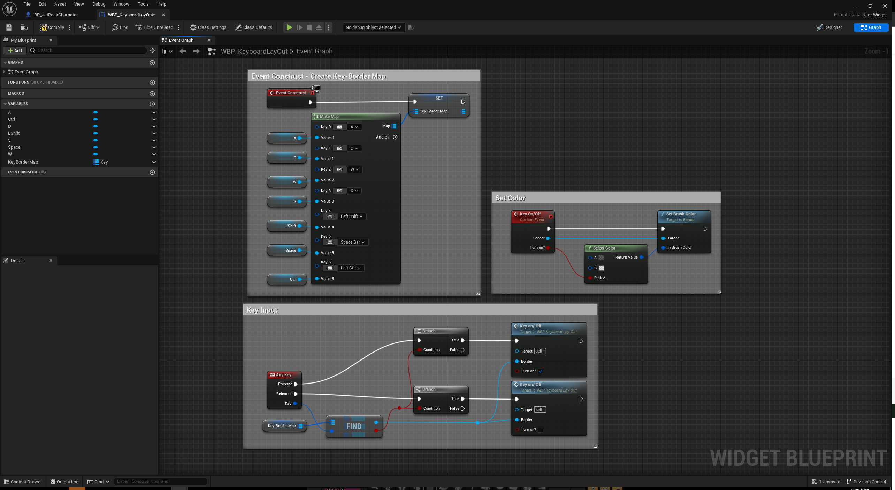Check Turn on? in lower Key on/Off node
This screenshot has width=895, height=490.
click(x=540, y=429)
